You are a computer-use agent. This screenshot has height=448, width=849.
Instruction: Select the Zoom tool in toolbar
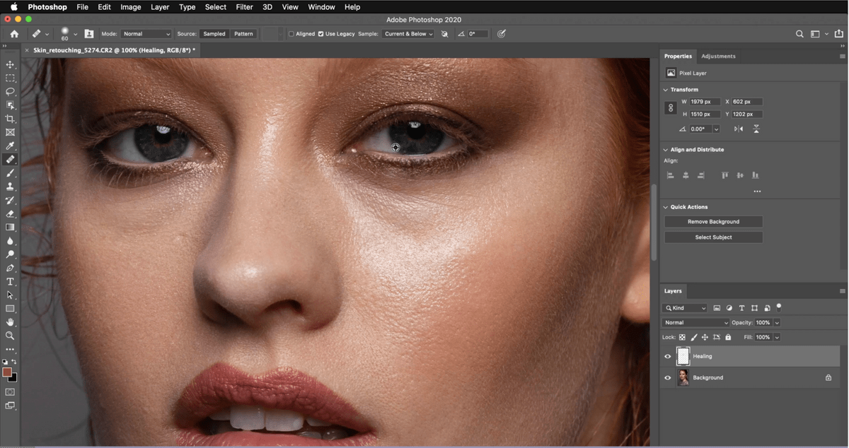(10, 336)
